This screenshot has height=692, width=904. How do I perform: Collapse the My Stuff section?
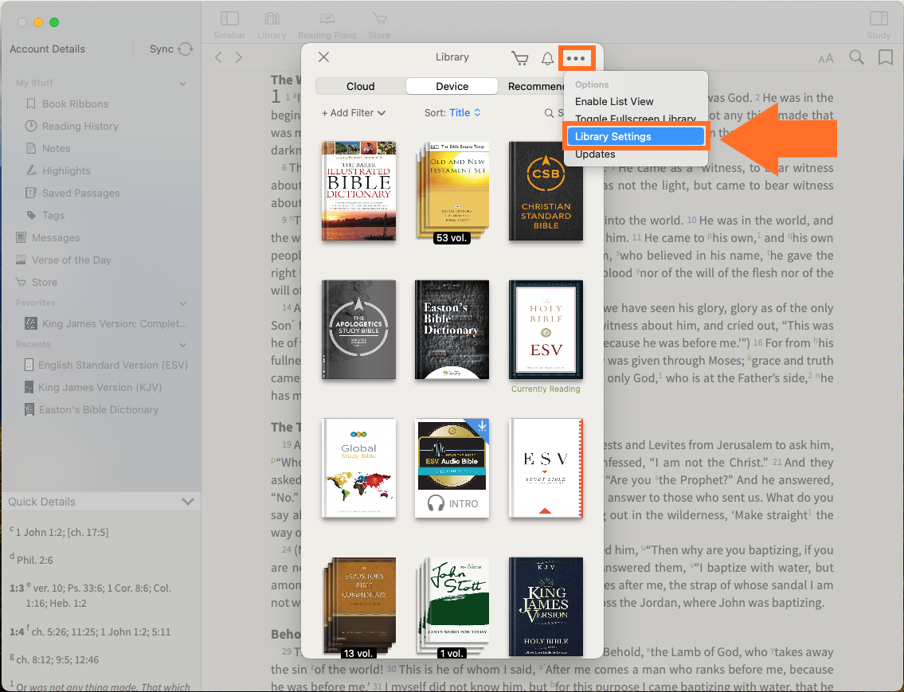tap(182, 84)
